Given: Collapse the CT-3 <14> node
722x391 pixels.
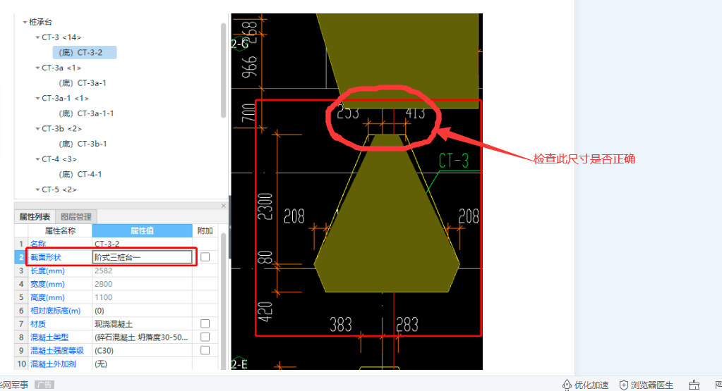Looking at the screenshot, I should coord(37,37).
